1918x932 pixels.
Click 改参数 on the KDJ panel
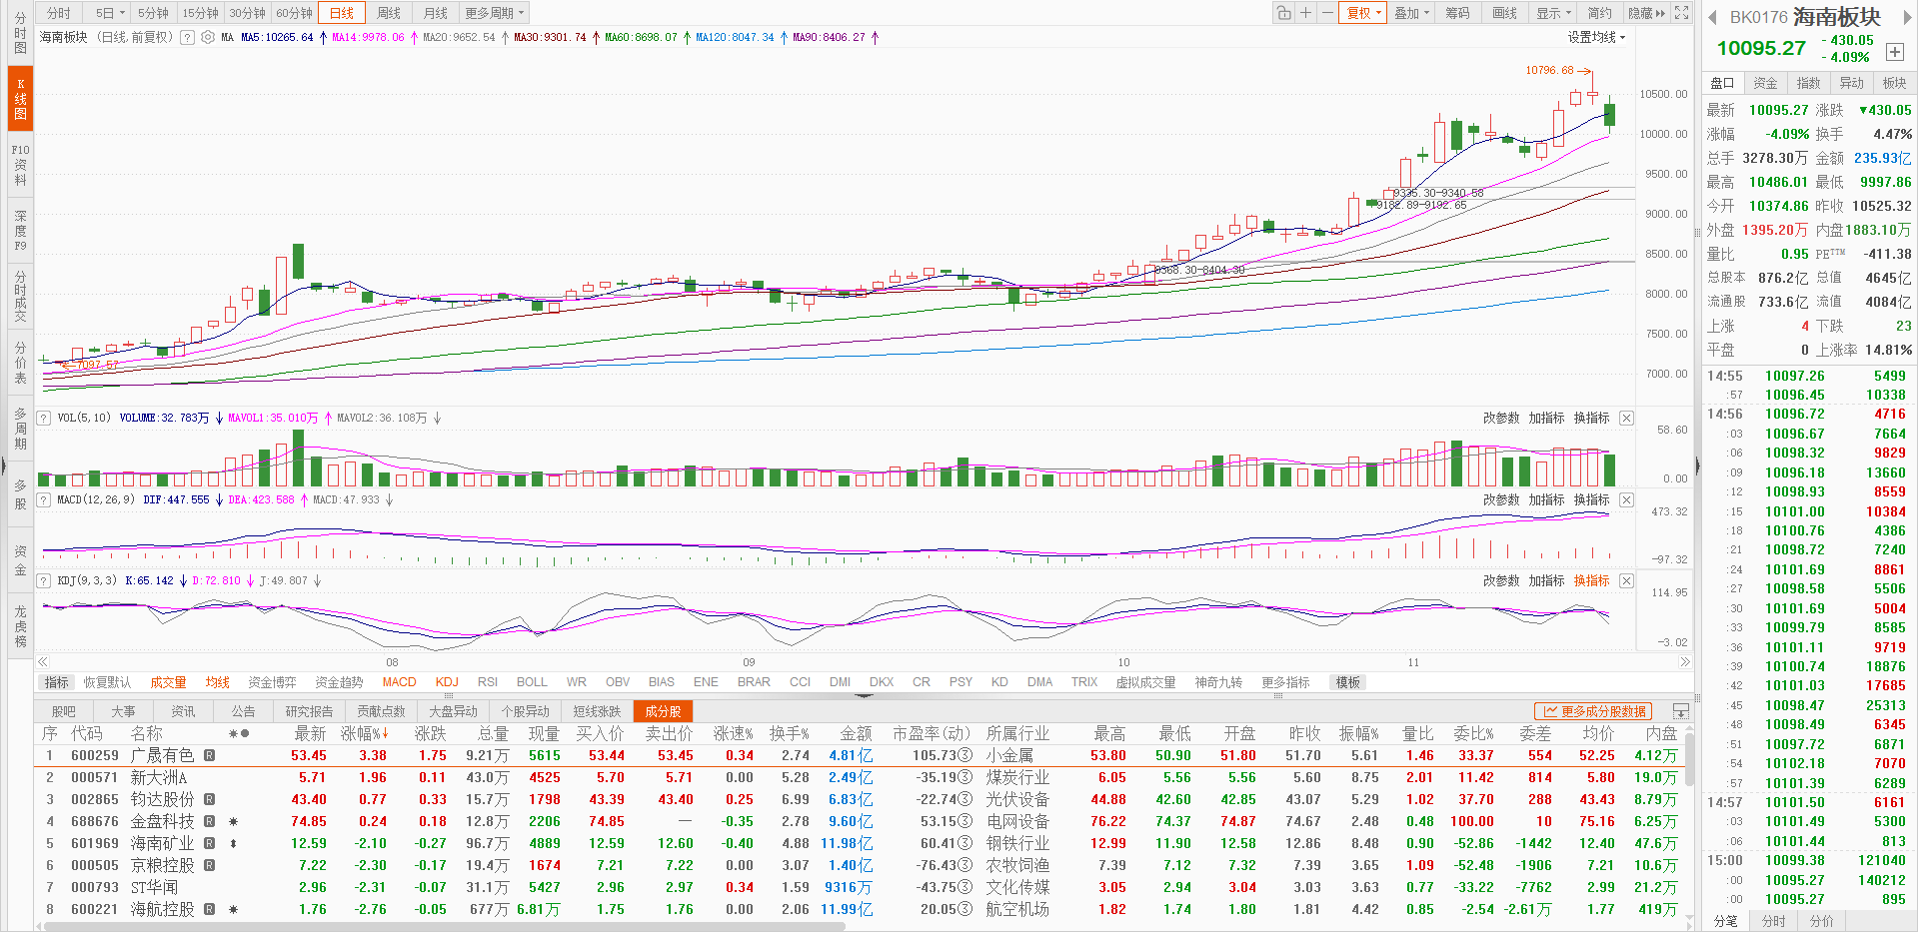(x=1500, y=580)
